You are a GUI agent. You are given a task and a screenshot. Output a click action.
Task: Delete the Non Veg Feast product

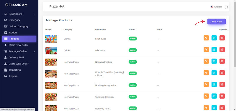point(222,107)
